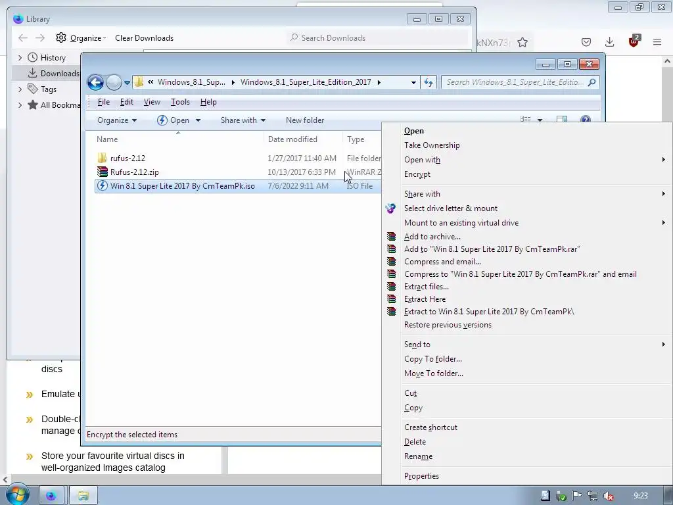The image size is (673, 505).
Task: Choose Extract files option
Action: click(x=426, y=287)
